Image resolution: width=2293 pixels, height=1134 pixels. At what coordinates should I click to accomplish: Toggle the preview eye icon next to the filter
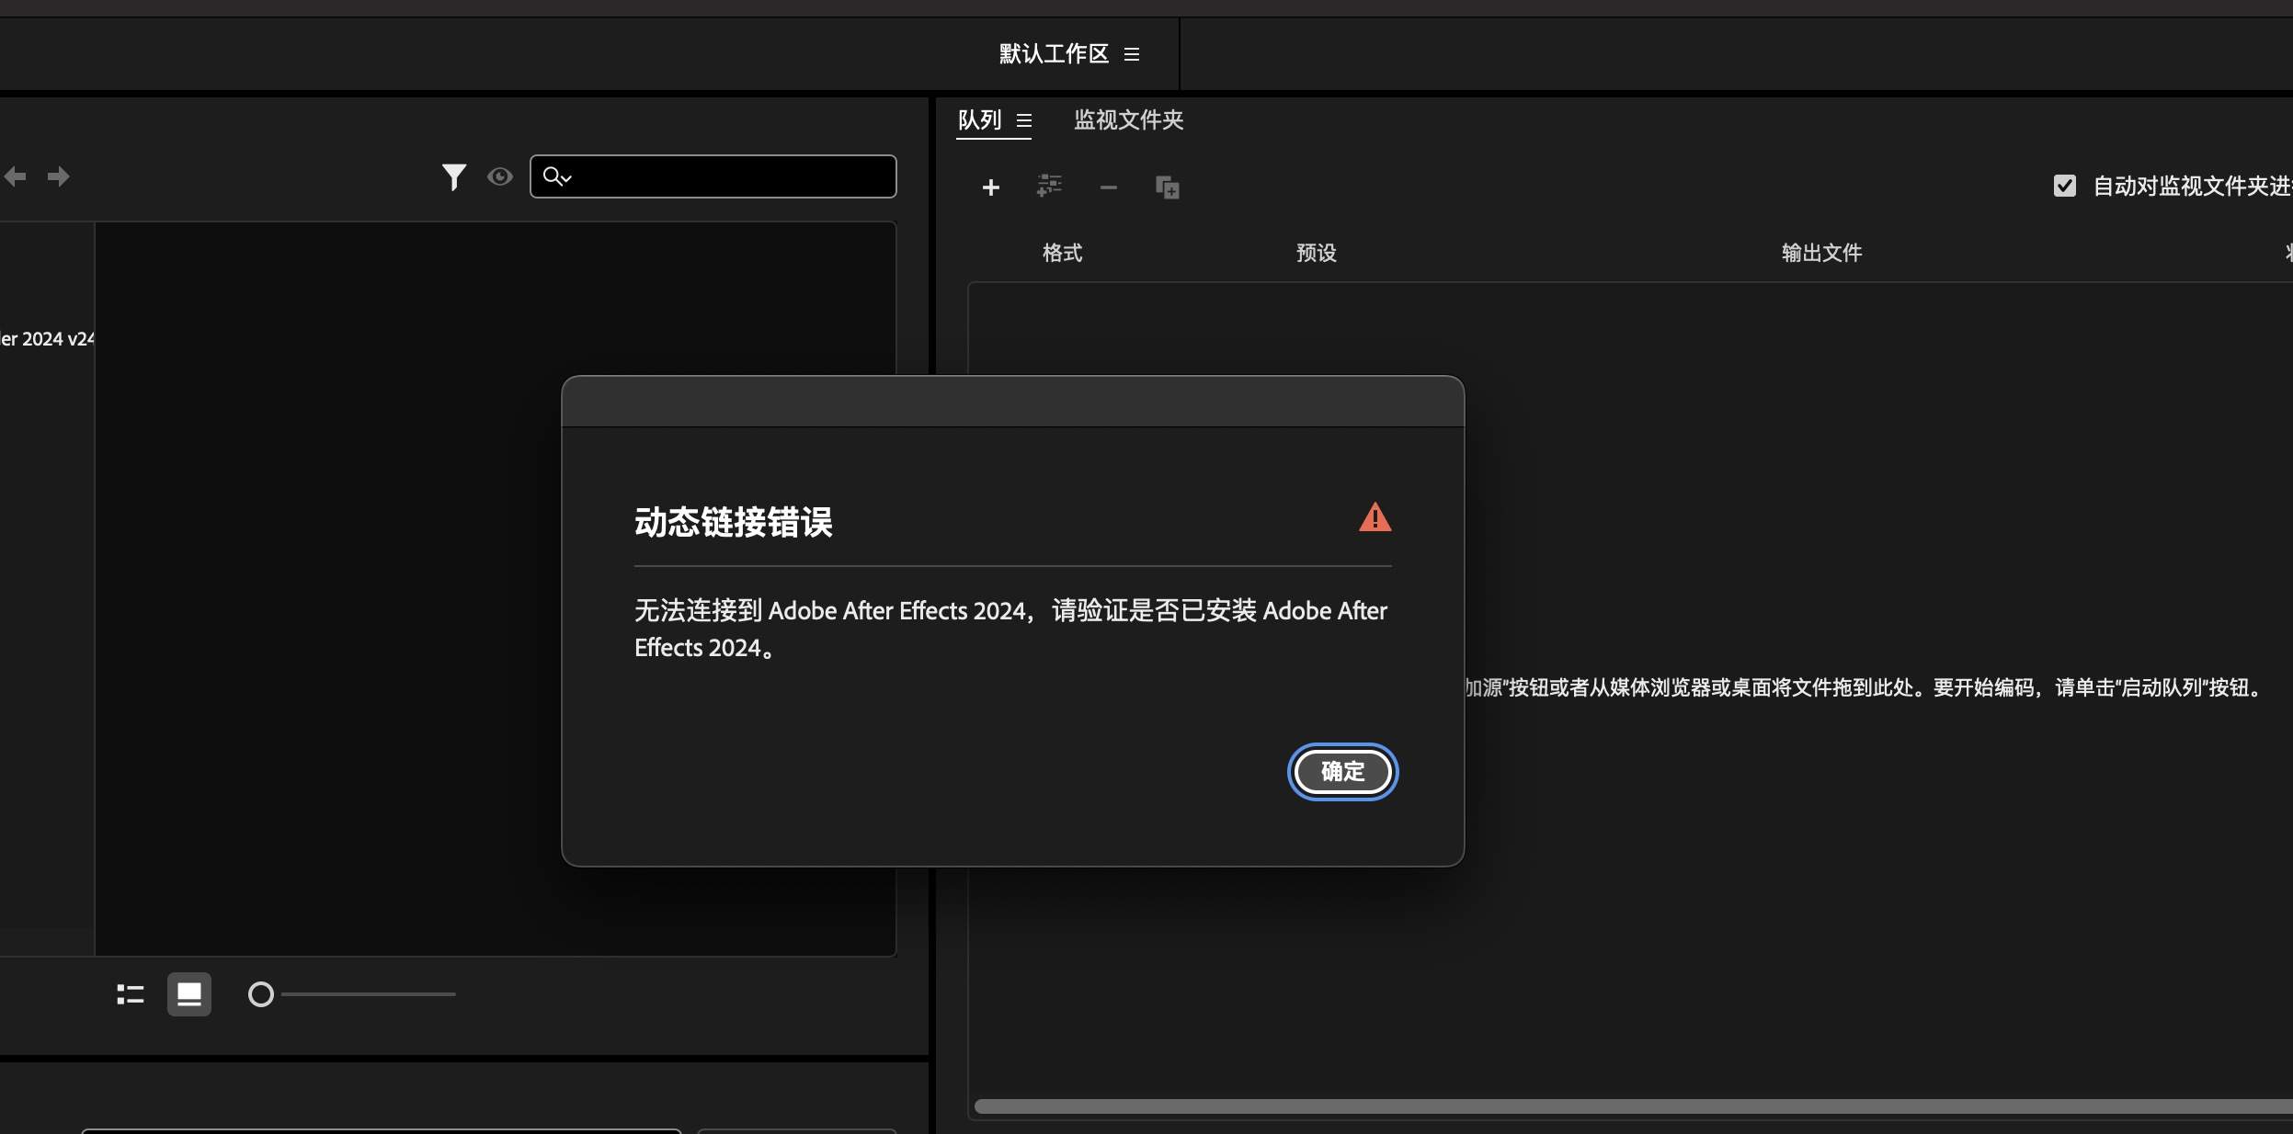500,176
